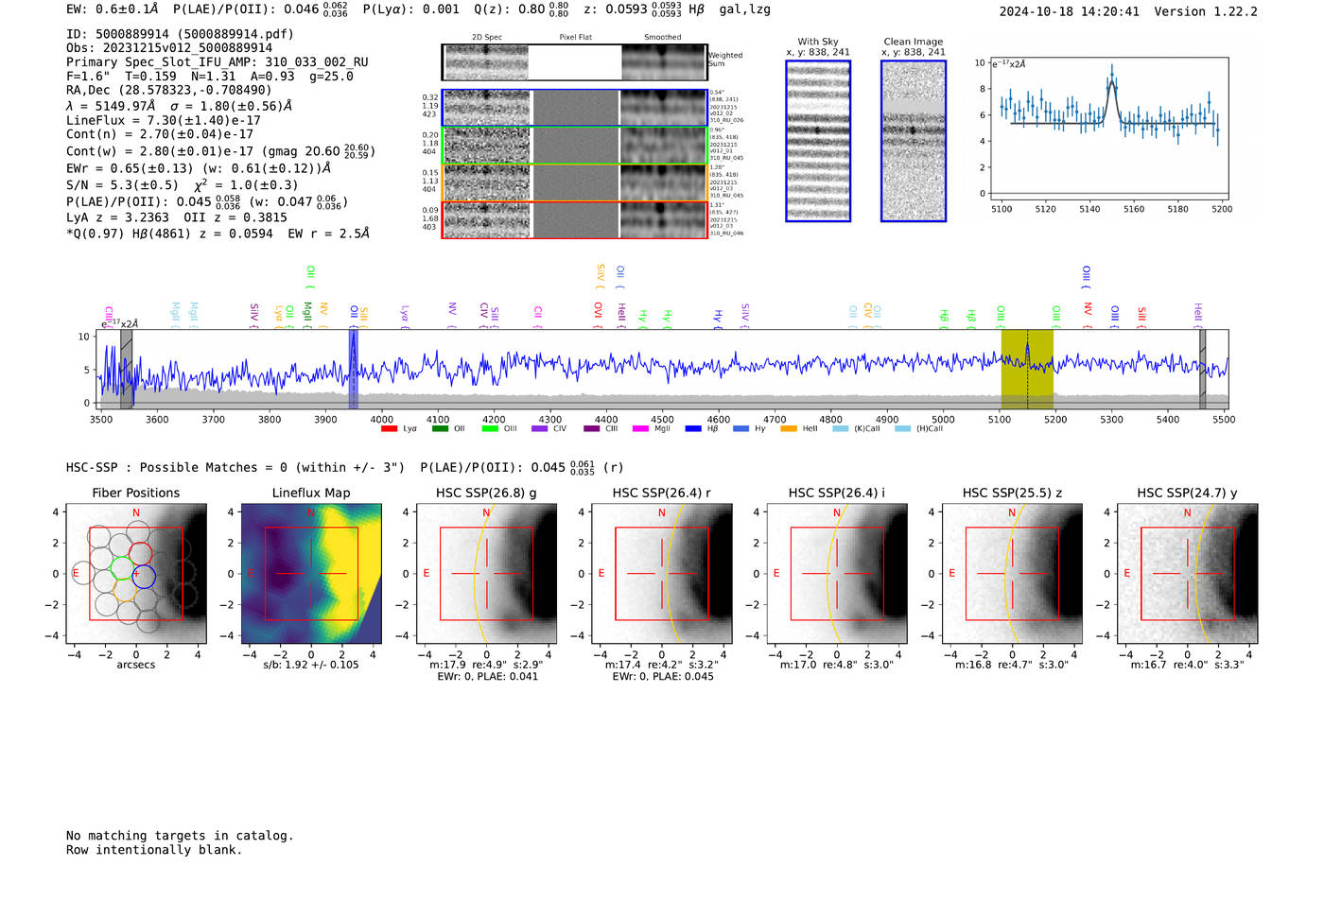
Task: Select the Weighted Sum 2D spectrum row
Action: (574, 62)
